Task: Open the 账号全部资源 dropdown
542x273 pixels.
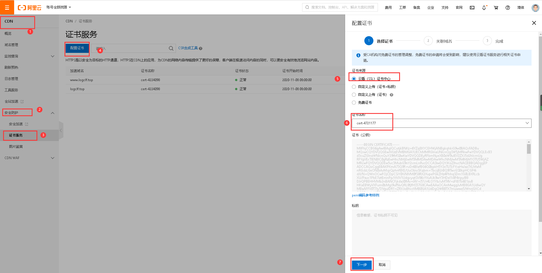Action: pyautogui.click(x=59, y=7)
